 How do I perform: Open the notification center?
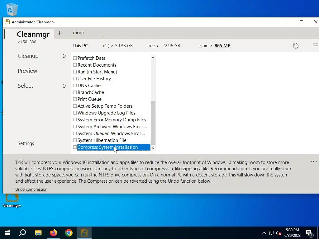(309, 233)
